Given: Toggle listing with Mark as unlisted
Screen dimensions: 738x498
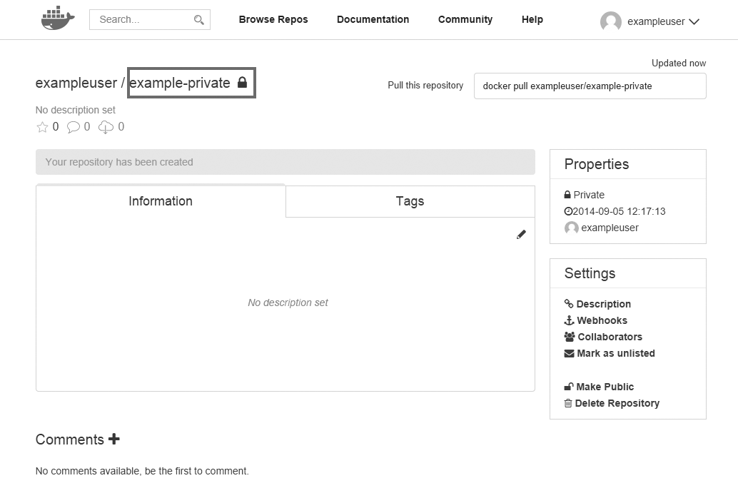Looking at the screenshot, I should [x=615, y=353].
